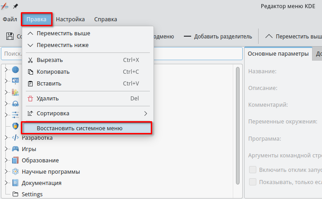Open the Сортировка submenu arrow
Viewport: 322px width, 199px height.
click(x=145, y=113)
